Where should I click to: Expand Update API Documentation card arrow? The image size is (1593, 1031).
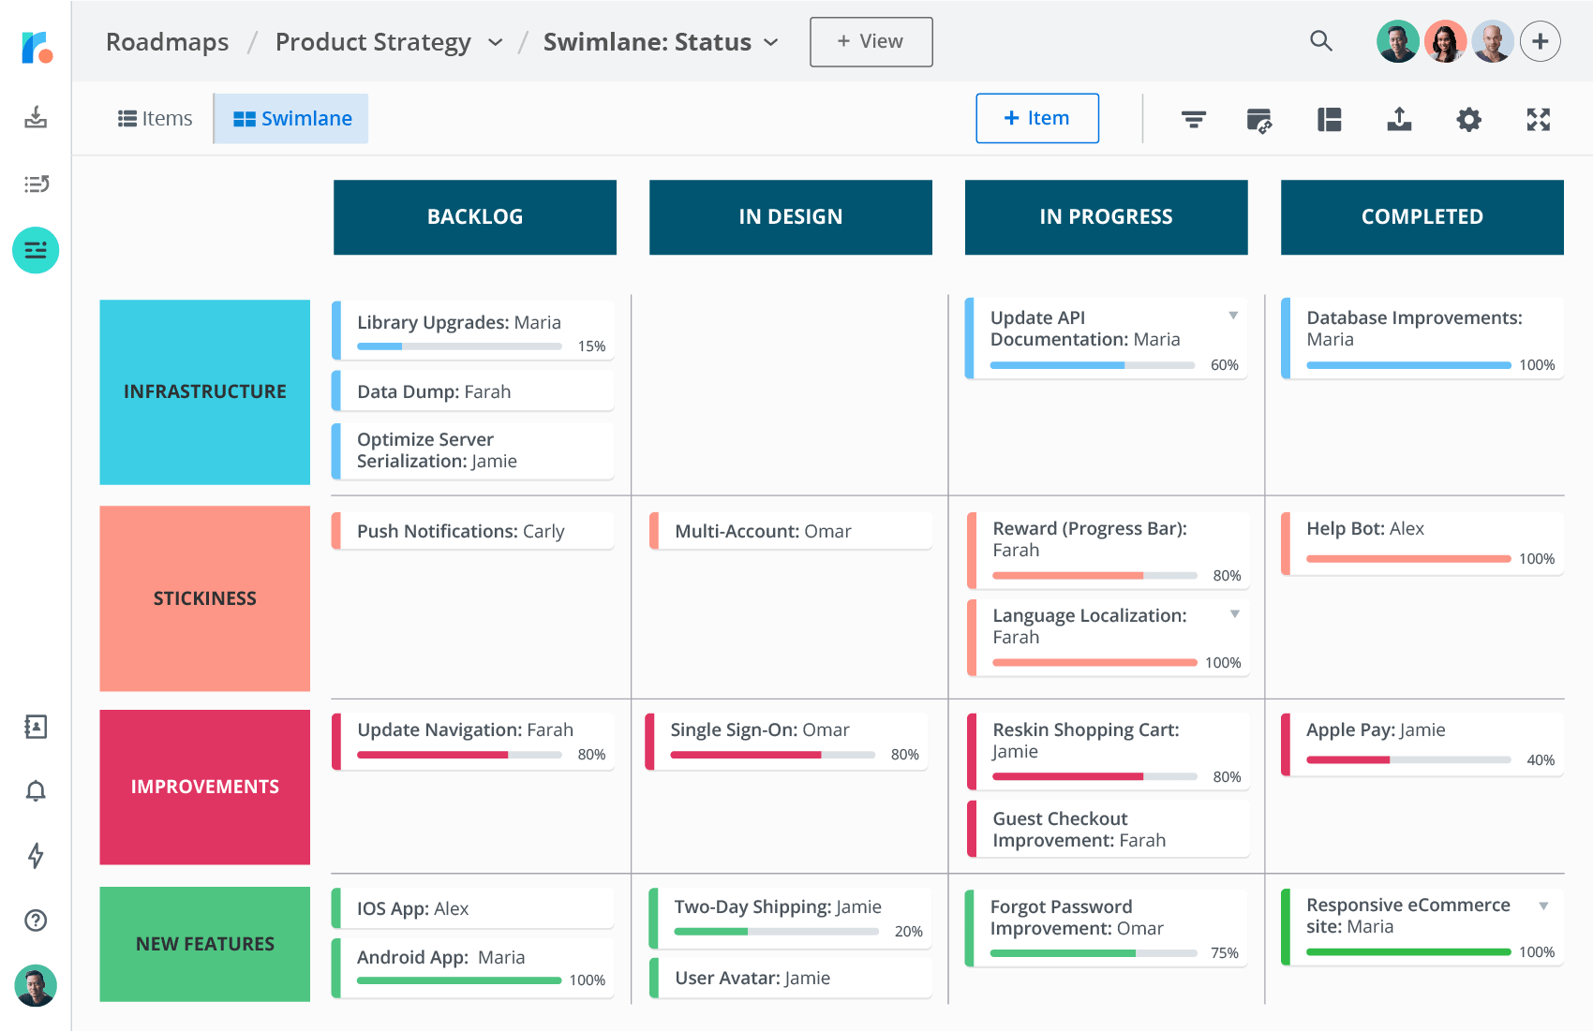tap(1233, 316)
